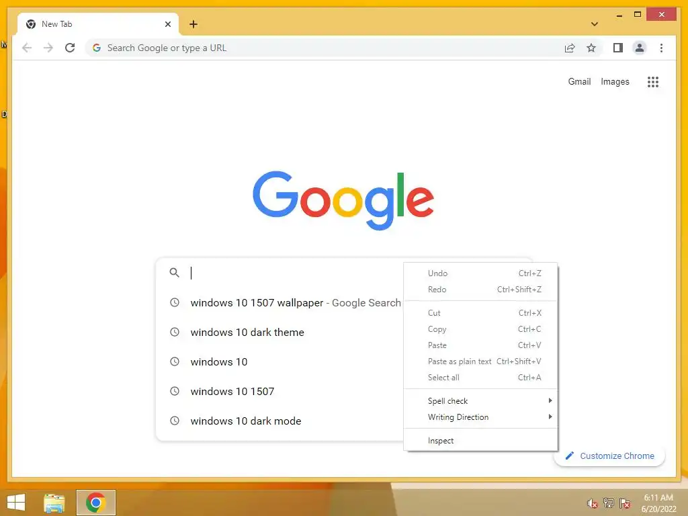
Task: Choose Paste as plain text
Action: pyautogui.click(x=480, y=361)
